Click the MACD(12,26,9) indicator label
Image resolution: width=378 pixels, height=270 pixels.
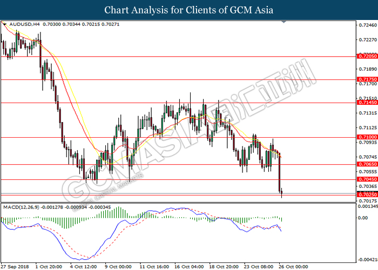click(21, 207)
